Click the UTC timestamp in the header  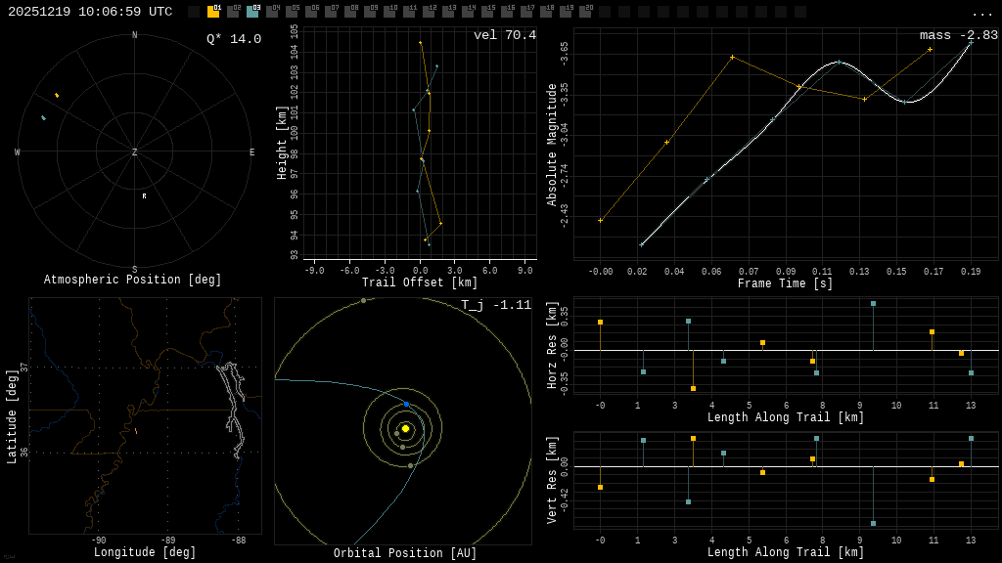tap(90, 12)
